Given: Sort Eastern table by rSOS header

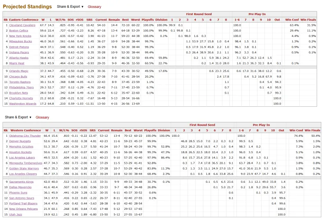Looking at the screenshot, I should tap(79, 20).
